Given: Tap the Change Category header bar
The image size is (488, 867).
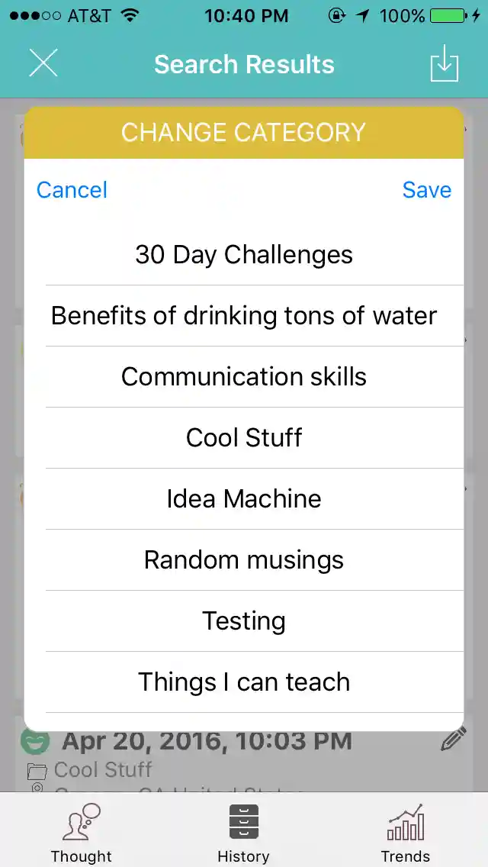Looking at the screenshot, I should point(244,133).
